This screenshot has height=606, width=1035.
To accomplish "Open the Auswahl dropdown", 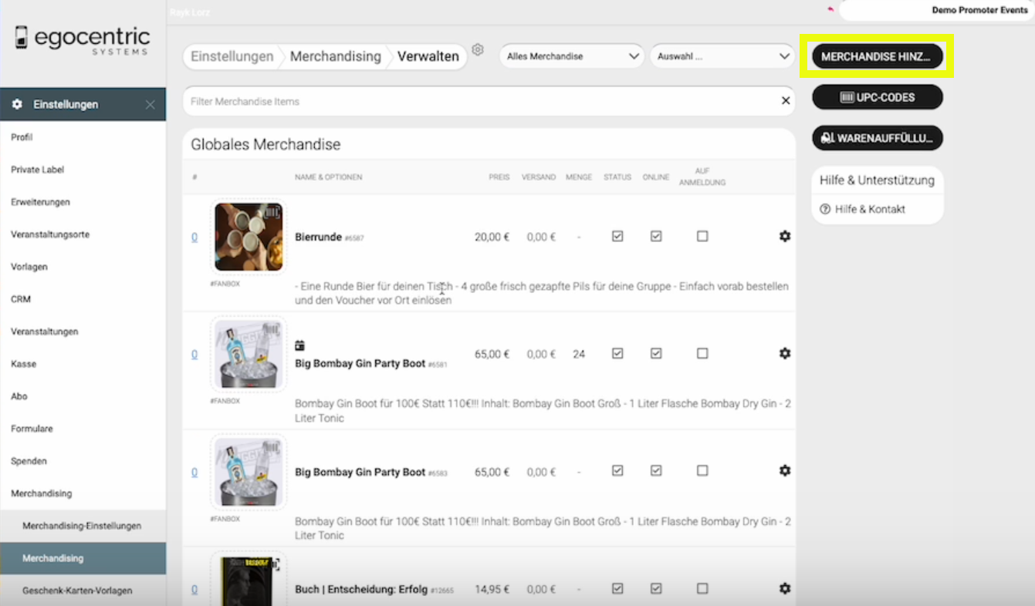I will click(x=722, y=56).
